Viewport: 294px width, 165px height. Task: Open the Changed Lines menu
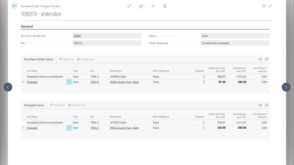34,105
